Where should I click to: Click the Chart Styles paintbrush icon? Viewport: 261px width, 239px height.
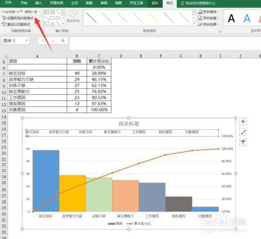pyautogui.click(x=243, y=132)
